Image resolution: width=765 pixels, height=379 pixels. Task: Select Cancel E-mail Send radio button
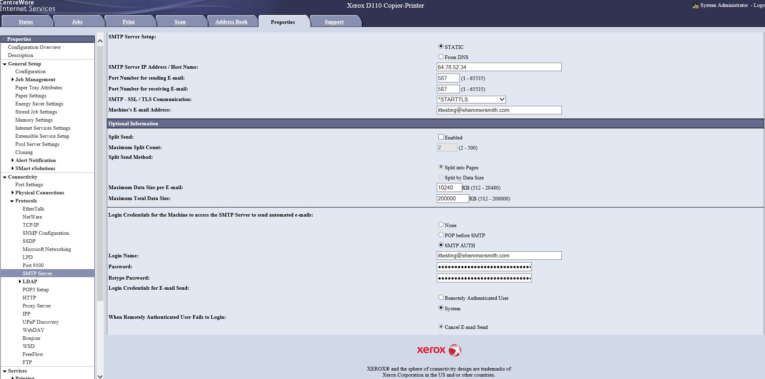coord(441,326)
